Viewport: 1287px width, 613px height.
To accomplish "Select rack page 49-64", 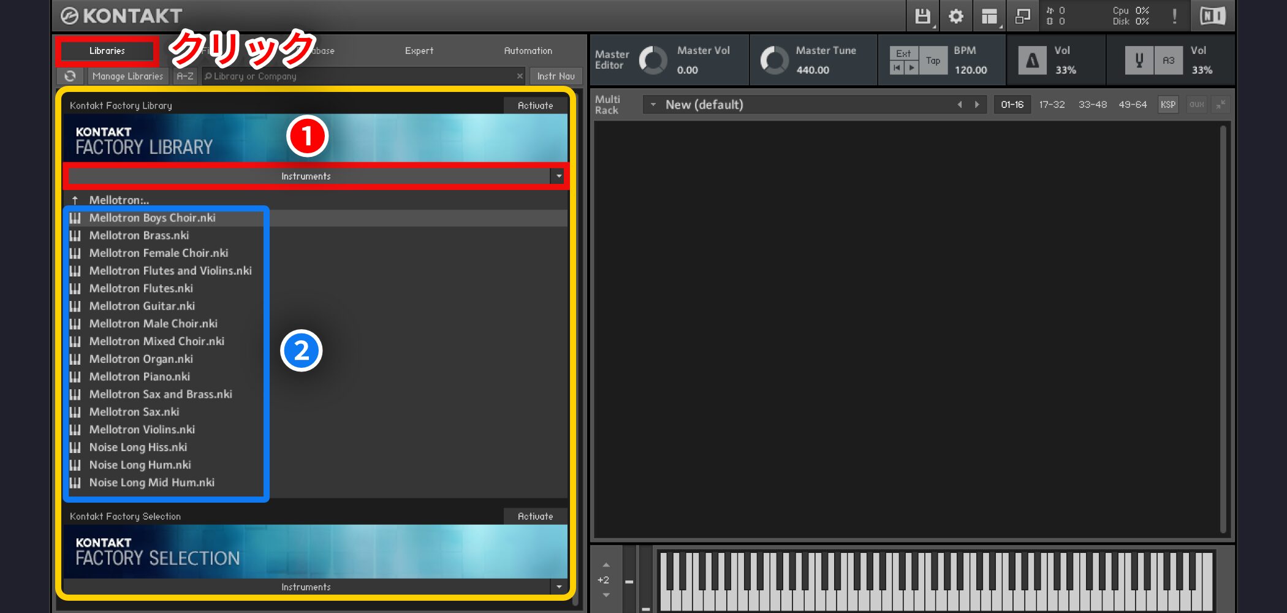I will click(1133, 105).
